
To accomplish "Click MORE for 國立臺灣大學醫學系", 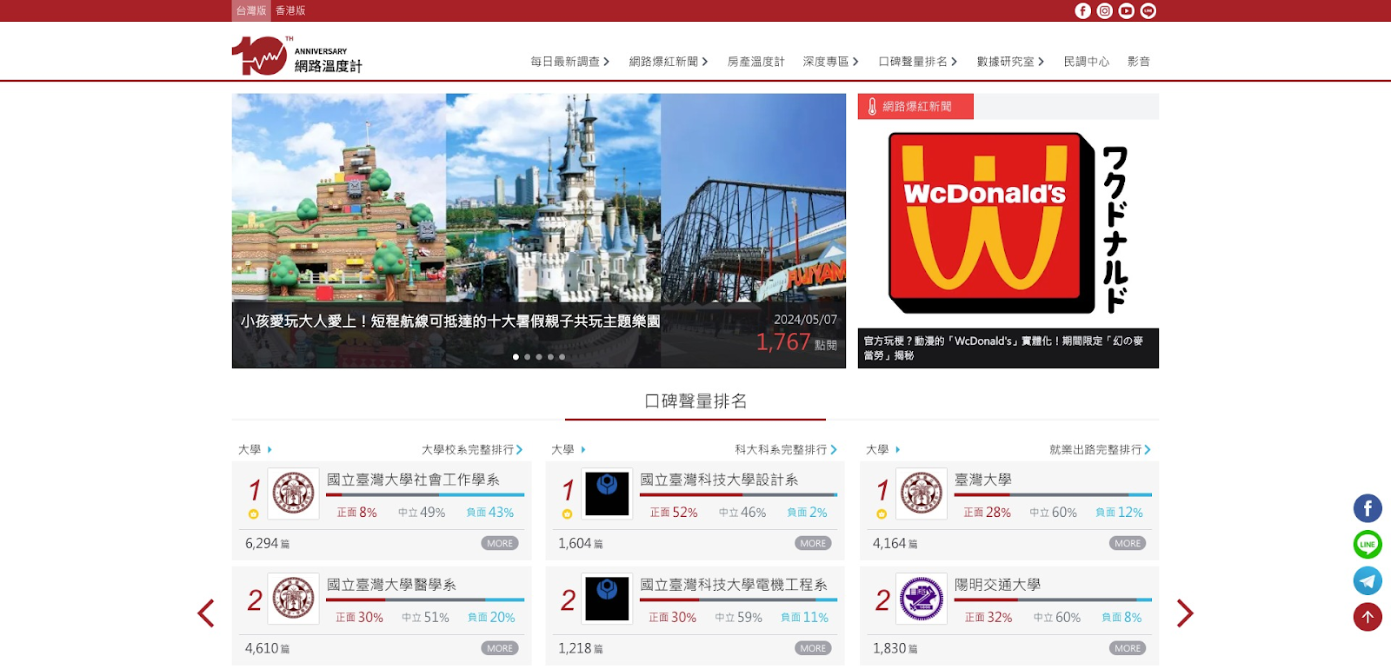I will [500, 648].
